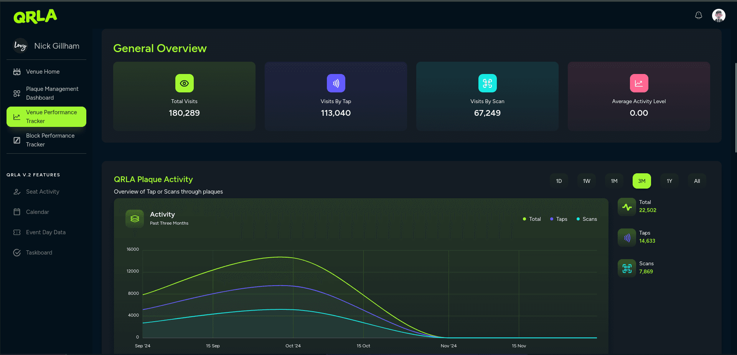Click the Oct '24 axis label
Screen dimensions: 737x355
[x=293, y=346]
